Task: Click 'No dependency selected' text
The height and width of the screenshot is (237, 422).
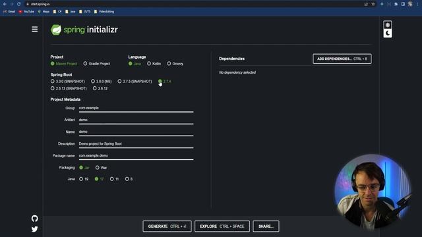Action: pos(237,72)
